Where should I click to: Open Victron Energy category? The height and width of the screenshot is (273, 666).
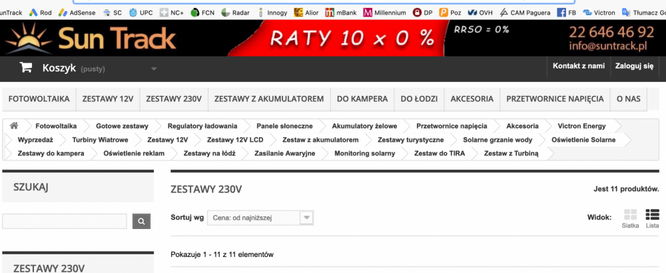click(x=581, y=126)
